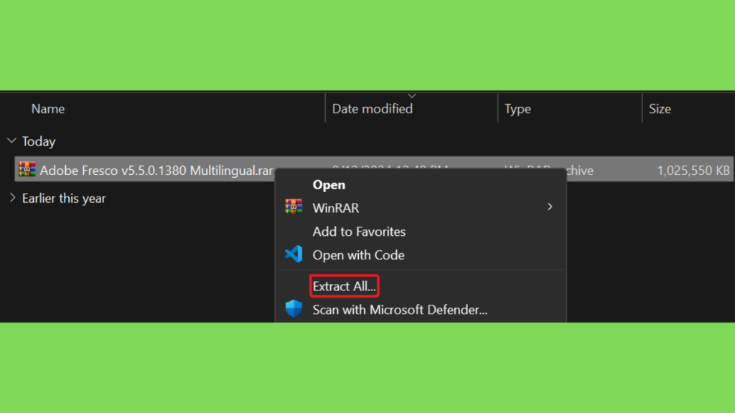The width and height of the screenshot is (735, 413).
Task: Click the Earlier this year label
Action: click(x=64, y=199)
